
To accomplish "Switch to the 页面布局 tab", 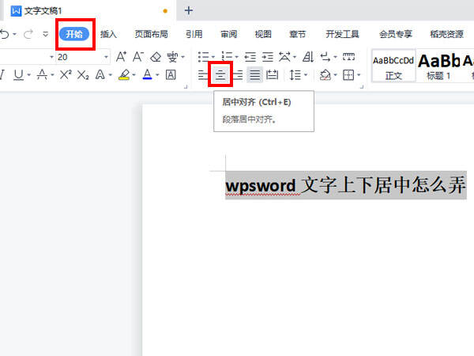I will tap(151, 34).
